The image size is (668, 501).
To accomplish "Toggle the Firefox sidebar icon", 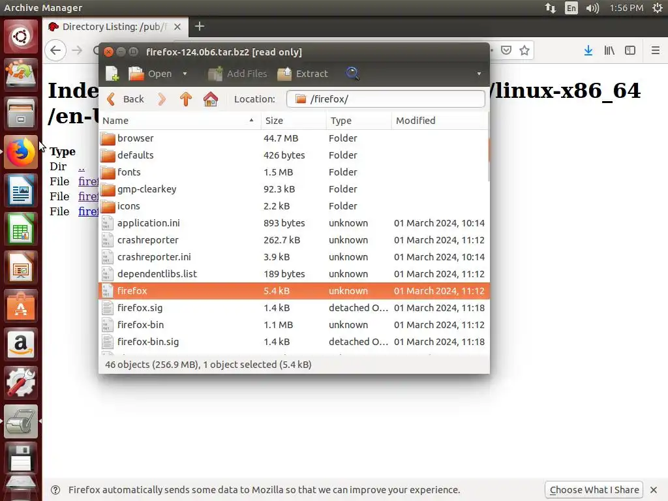I will [630, 50].
